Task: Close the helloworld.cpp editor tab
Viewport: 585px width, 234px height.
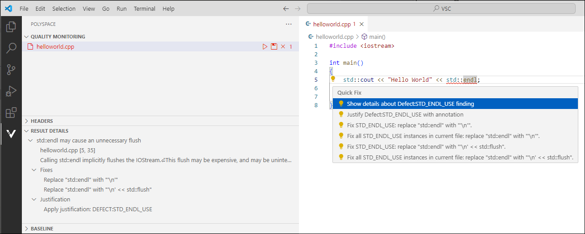Action: [x=361, y=25]
